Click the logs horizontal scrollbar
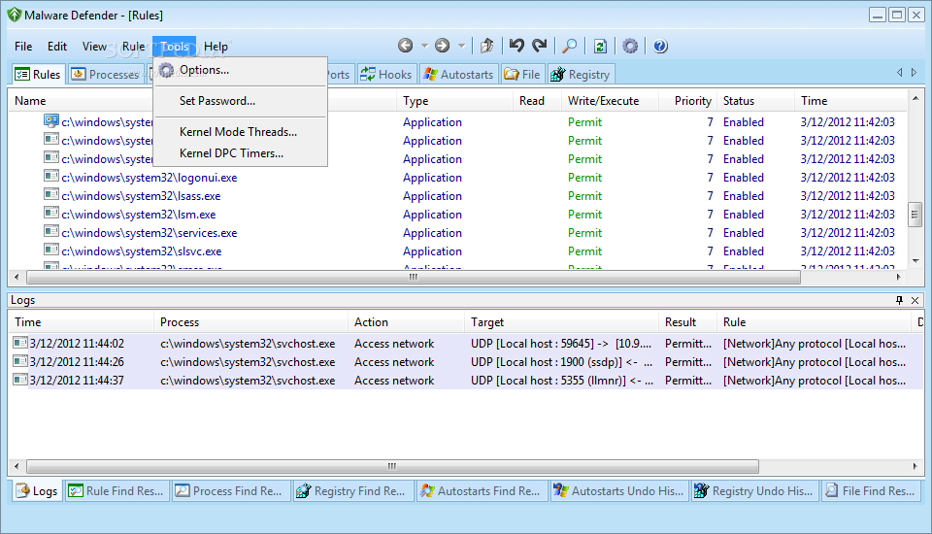Viewport: 932px width, 534px height. pos(392,466)
